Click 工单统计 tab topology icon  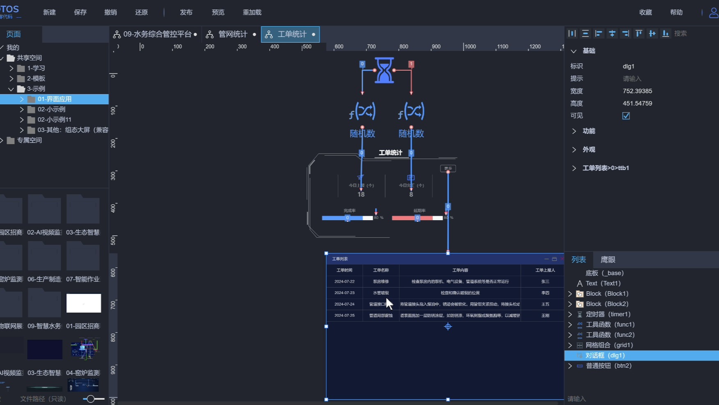tap(269, 35)
